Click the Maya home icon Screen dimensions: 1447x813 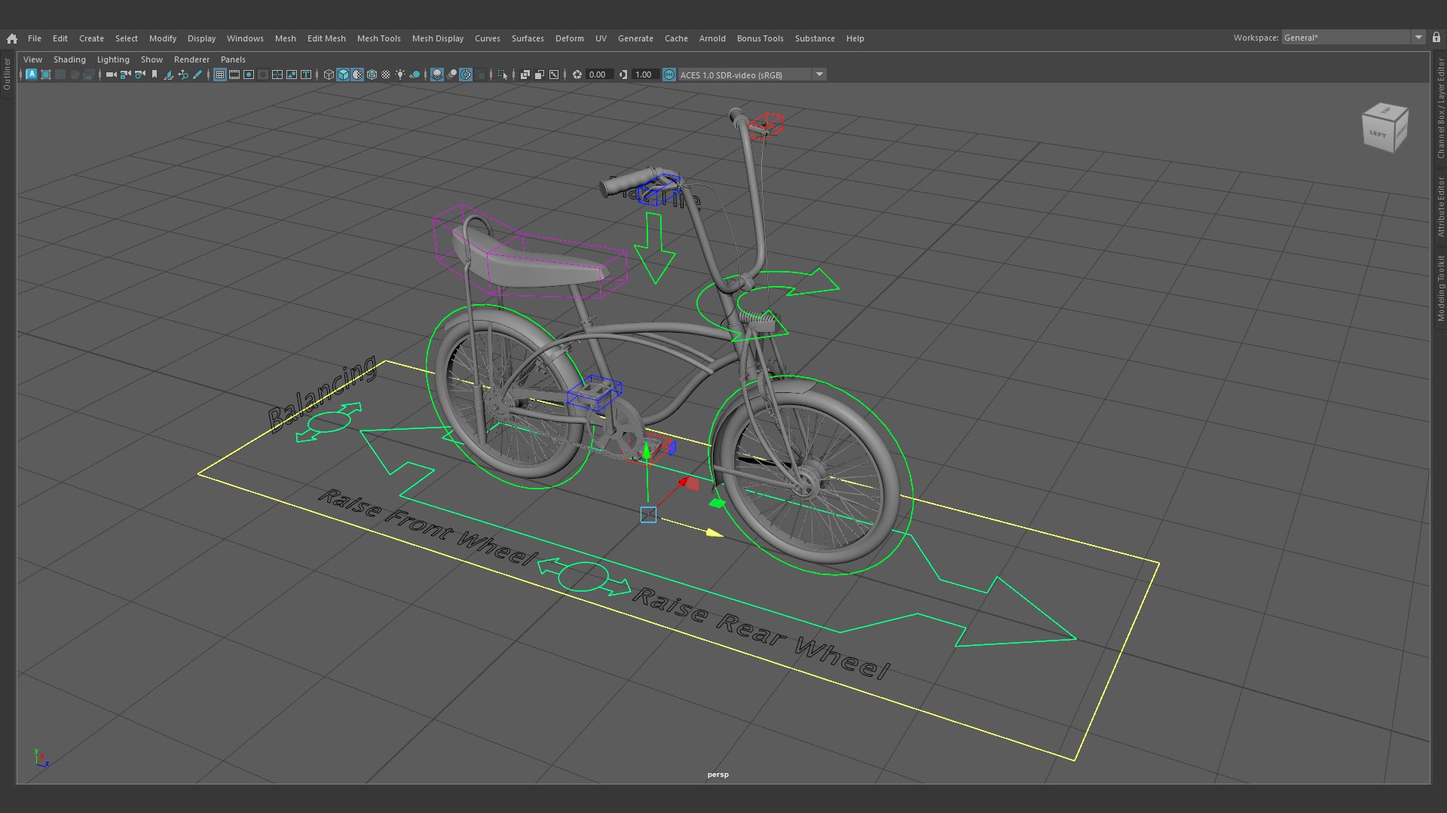point(12,38)
